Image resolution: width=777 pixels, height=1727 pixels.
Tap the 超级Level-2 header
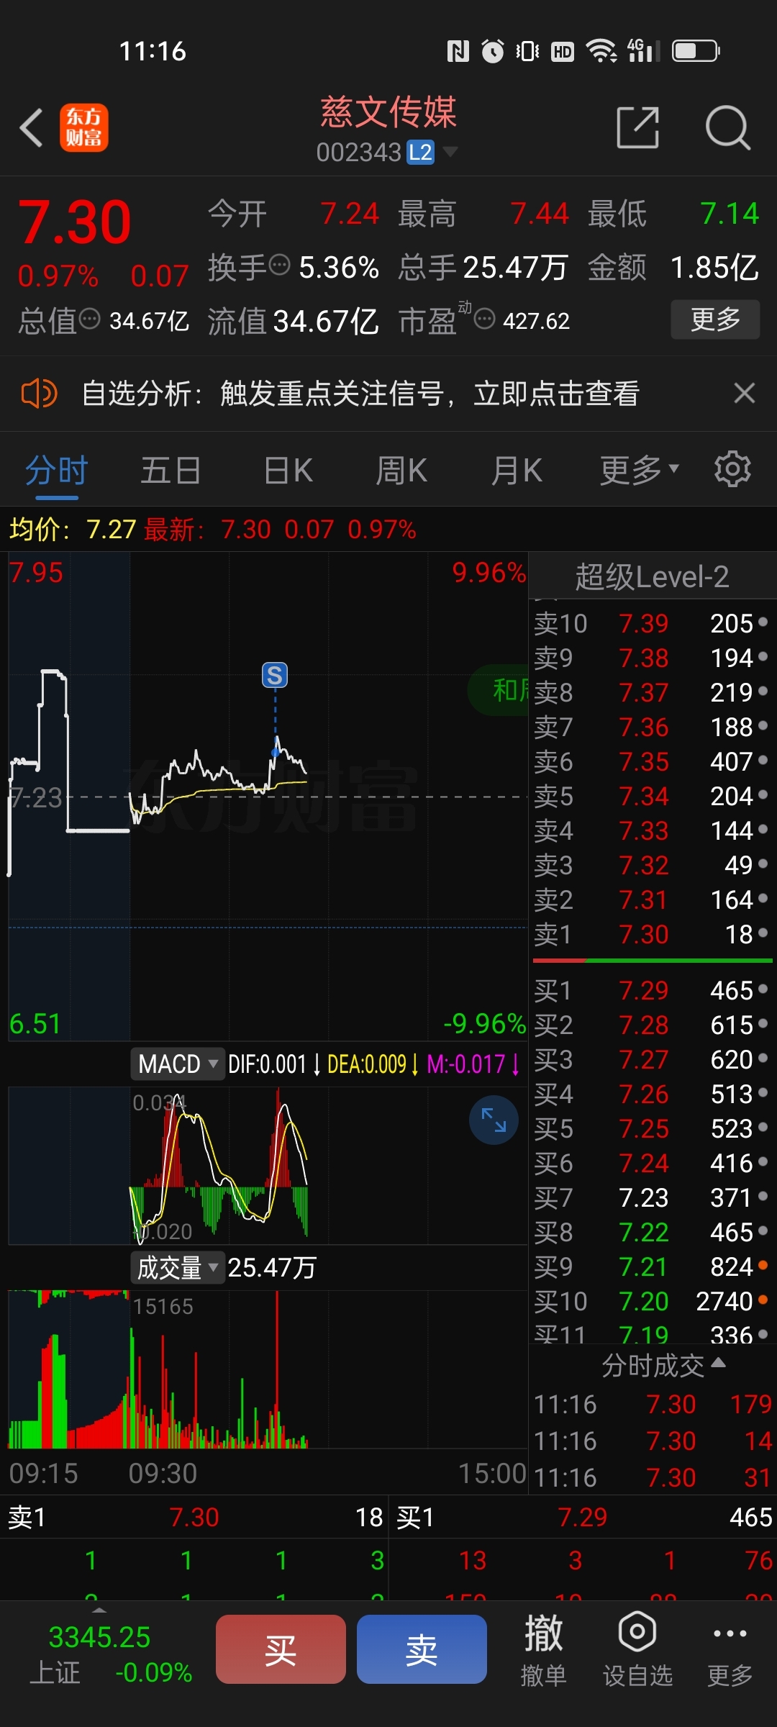pos(652,576)
